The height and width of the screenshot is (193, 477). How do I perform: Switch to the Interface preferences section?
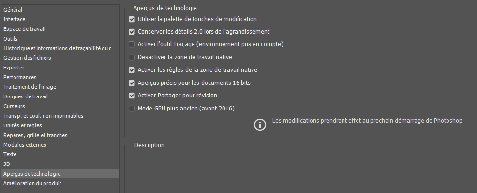click(x=15, y=19)
